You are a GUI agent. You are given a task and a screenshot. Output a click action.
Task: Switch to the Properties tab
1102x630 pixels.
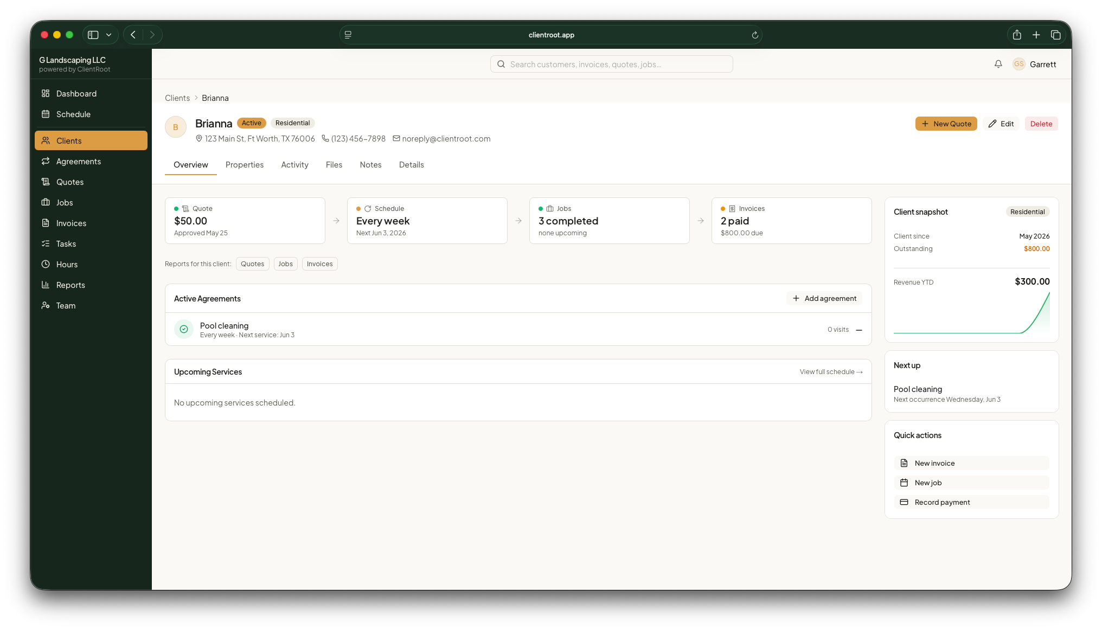(245, 165)
